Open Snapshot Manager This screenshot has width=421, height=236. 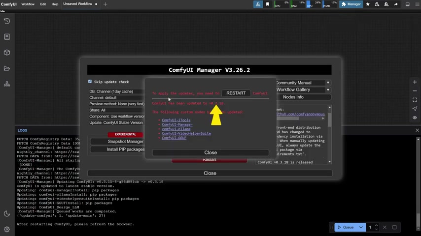pos(117,142)
